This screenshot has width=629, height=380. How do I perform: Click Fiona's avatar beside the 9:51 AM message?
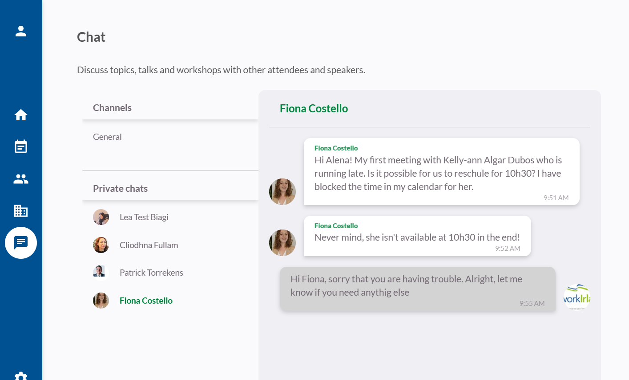pyautogui.click(x=282, y=192)
